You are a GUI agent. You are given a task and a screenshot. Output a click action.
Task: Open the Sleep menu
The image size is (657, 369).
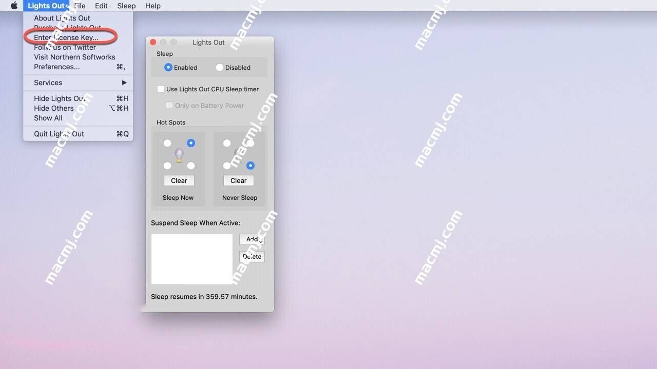126,6
